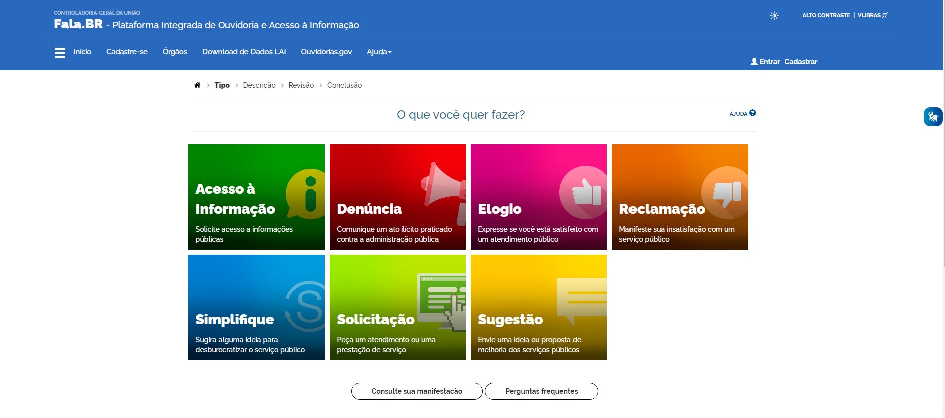Click the Ajuda question mark icon

pyautogui.click(x=752, y=113)
